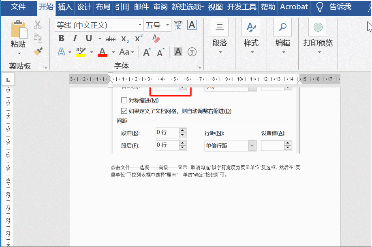372x247 pixels.
Task: Open the 帮助 tab
Action: click(268, 7)
